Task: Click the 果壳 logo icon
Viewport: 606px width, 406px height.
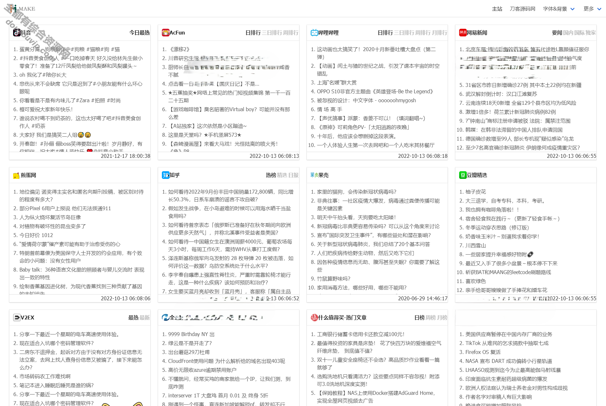Action: point(314,175)
